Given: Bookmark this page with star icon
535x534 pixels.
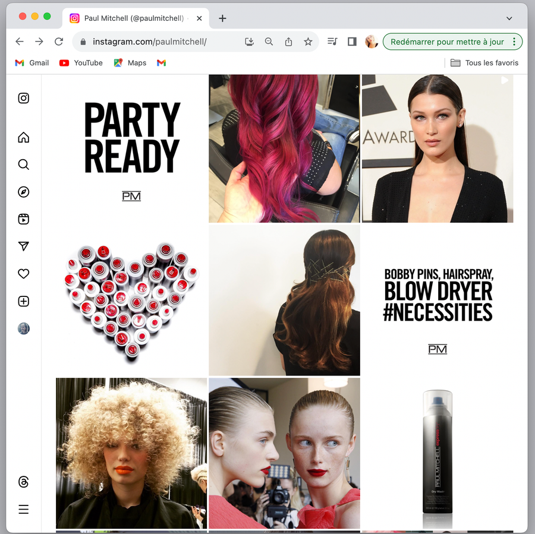Looking at the screenshot, I should tap(308, 42).
